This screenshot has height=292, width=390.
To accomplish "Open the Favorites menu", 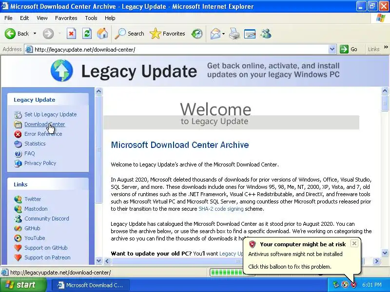I will point(66,18).
